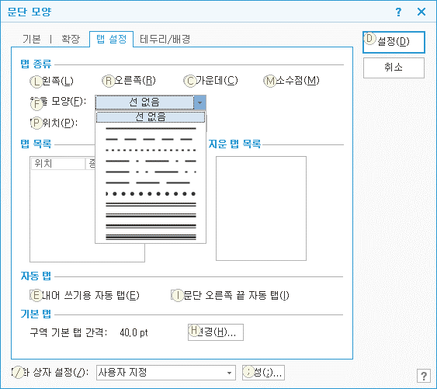This screenshot has width=437, height=389.
Task: Click the 40.0 pt tab spacing value
Action: (x=134, y=332)
